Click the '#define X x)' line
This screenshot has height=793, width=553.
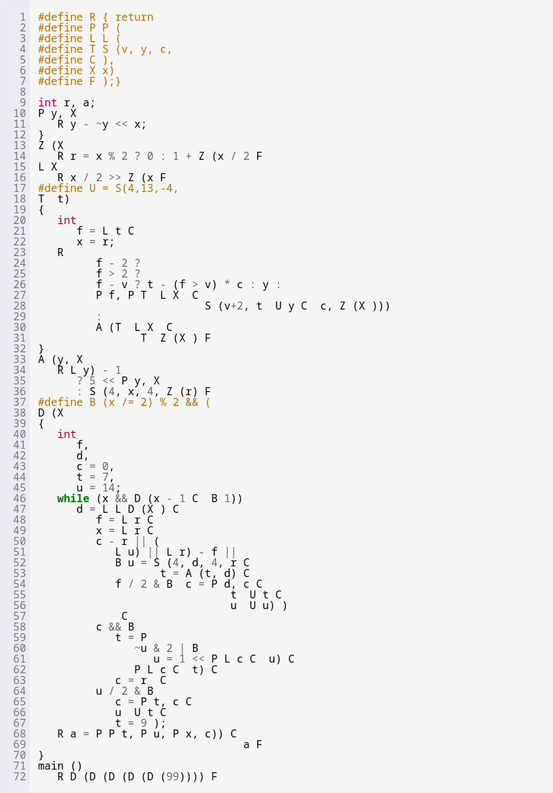pos(76,70)
